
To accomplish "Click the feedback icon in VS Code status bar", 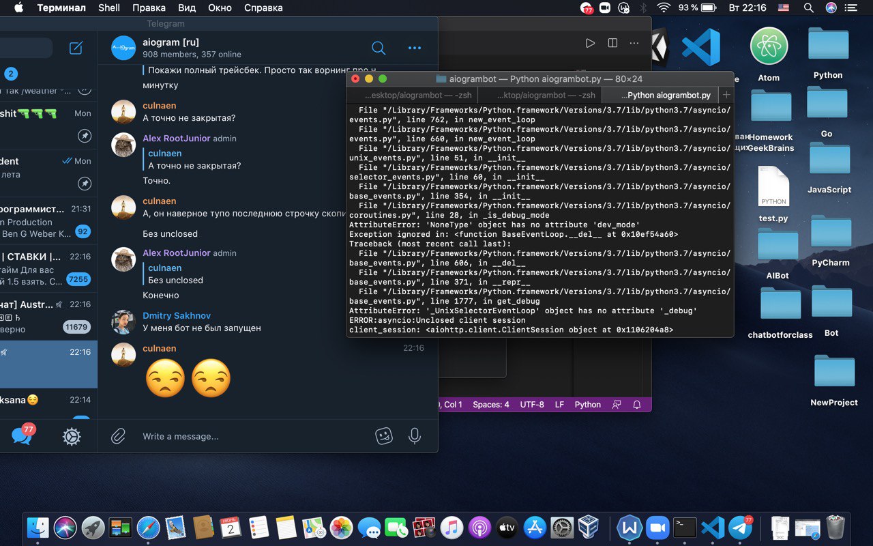I will 617,405.
